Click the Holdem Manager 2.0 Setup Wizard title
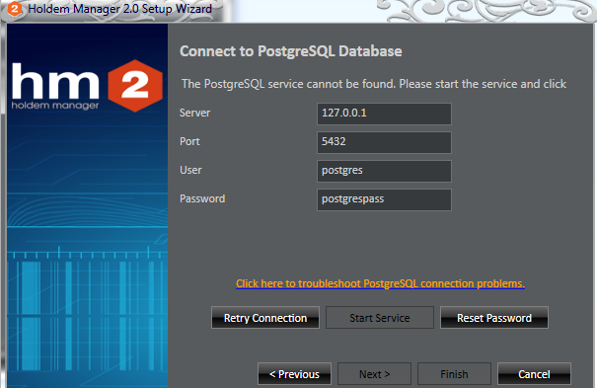The image size is (597, 388). (x=120, y=9)
